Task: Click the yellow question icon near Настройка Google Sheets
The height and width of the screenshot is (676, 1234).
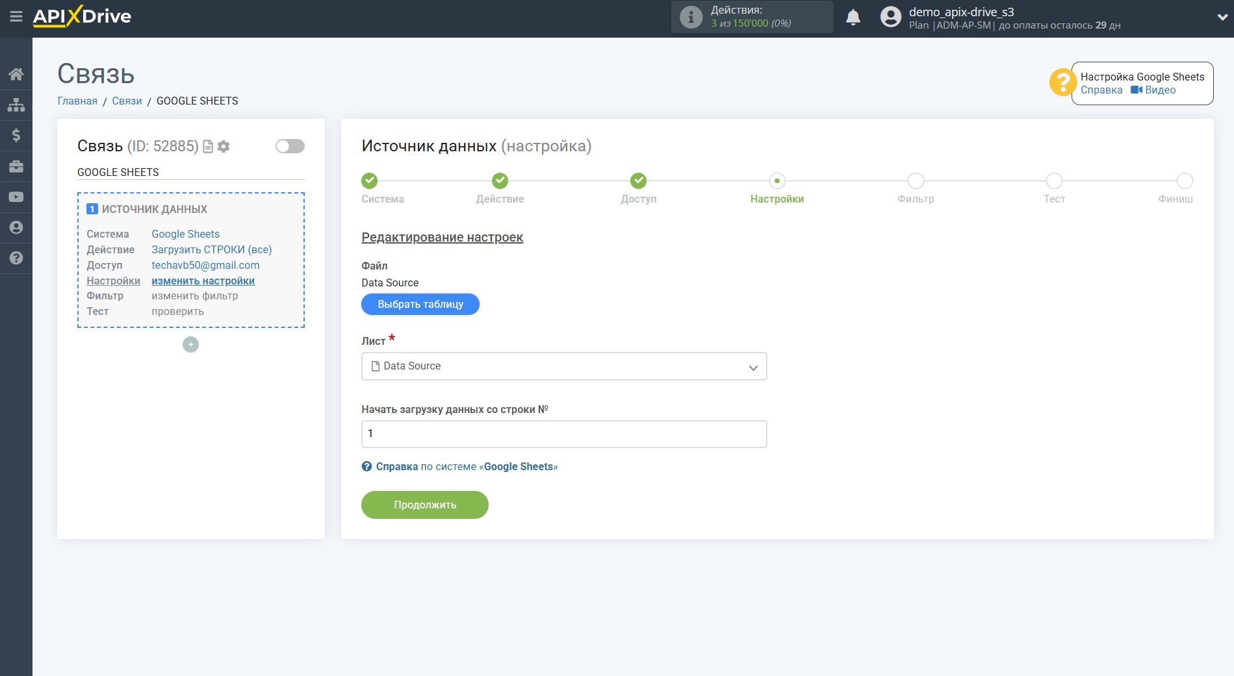Action: [1062, 83]
